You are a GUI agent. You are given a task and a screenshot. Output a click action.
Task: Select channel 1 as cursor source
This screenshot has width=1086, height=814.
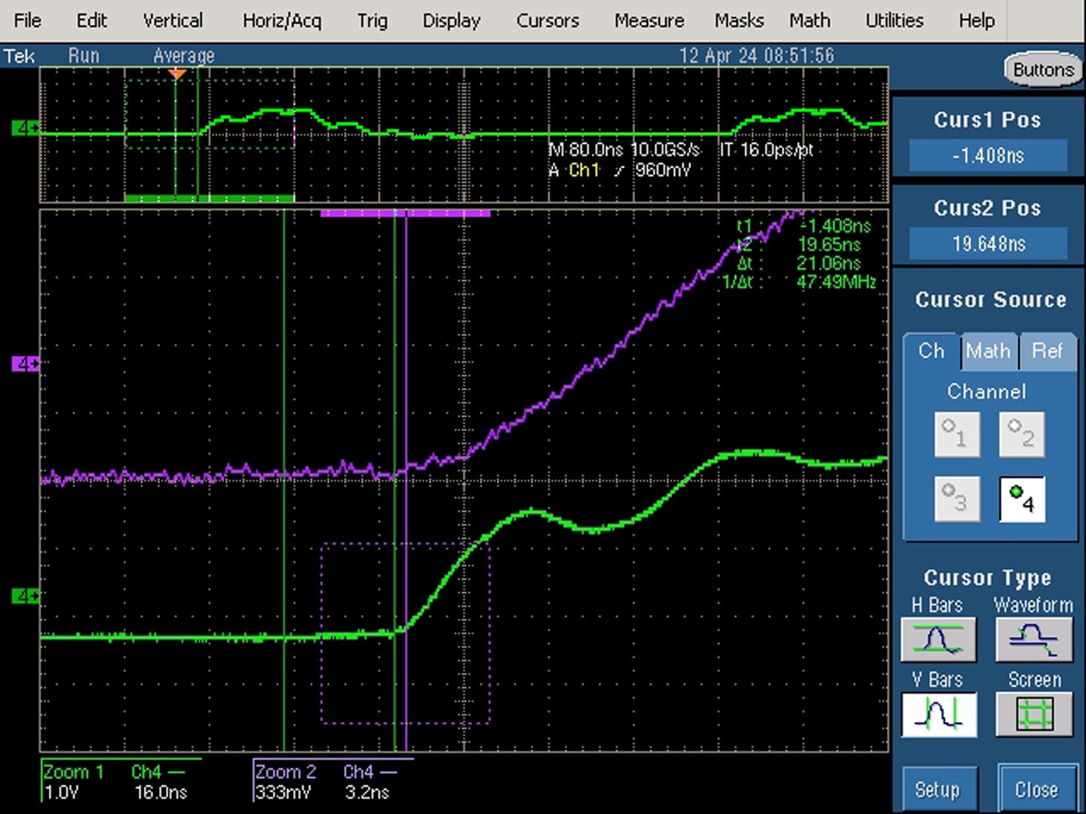point(956,433)
